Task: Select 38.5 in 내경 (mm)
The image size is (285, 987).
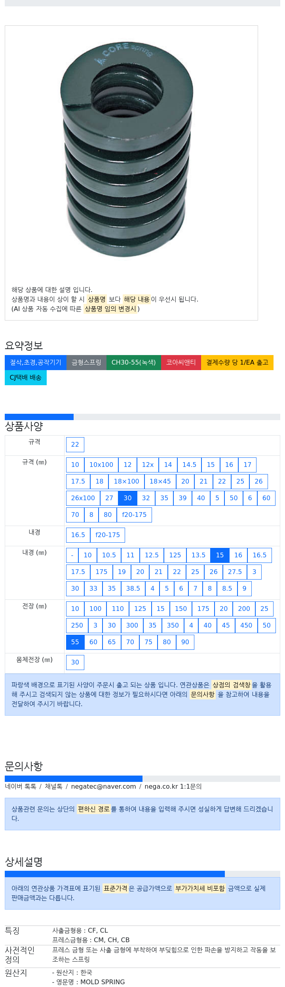Action: [x=133, y=588]
